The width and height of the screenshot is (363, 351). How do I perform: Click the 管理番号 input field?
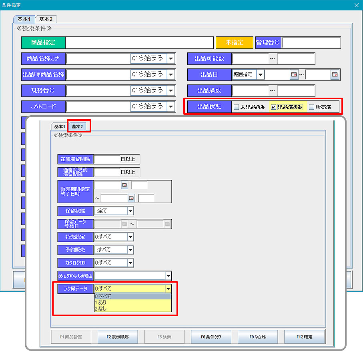311,42
